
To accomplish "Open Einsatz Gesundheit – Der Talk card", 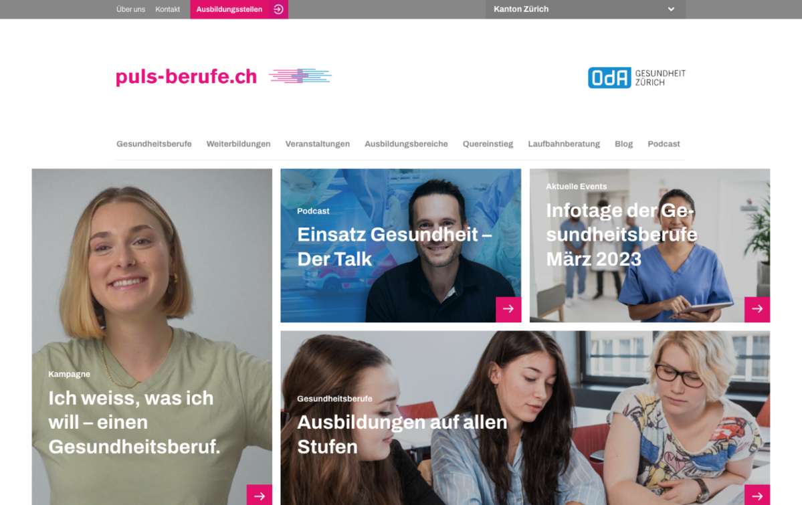I will (401, 245).
